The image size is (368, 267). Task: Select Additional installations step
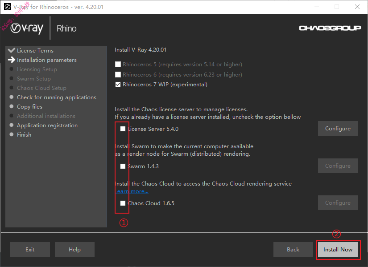pyautogui.click(x=46, y=116)
